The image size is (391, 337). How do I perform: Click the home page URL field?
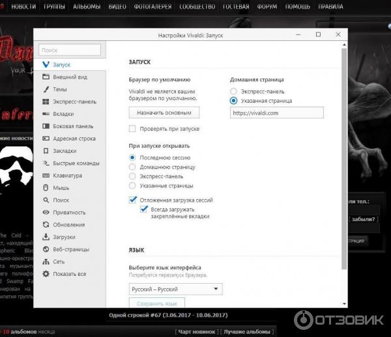pos(277,113)
